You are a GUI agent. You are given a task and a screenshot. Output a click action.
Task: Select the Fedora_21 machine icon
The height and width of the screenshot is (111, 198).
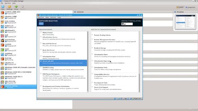(x=2, y=27)
